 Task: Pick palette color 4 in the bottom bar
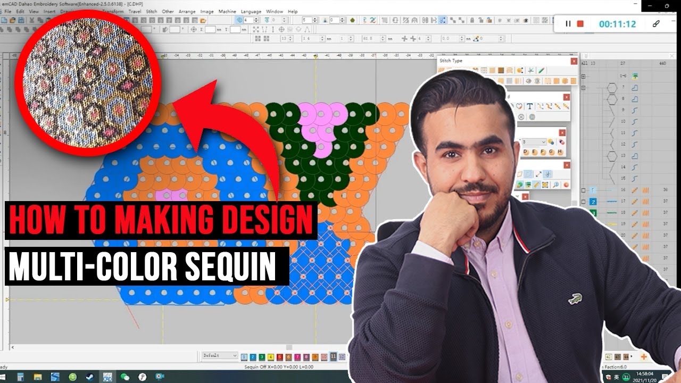[x=271, y=356]
